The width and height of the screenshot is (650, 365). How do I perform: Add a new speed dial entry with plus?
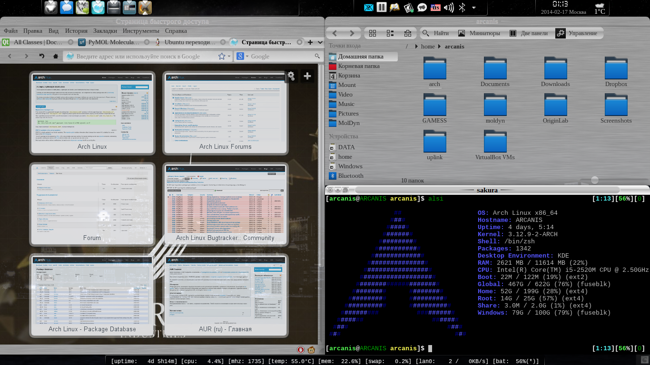307,76
